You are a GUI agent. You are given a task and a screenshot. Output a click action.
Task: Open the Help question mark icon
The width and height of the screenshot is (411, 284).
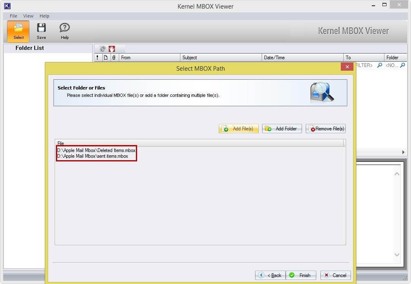(64, 27)
